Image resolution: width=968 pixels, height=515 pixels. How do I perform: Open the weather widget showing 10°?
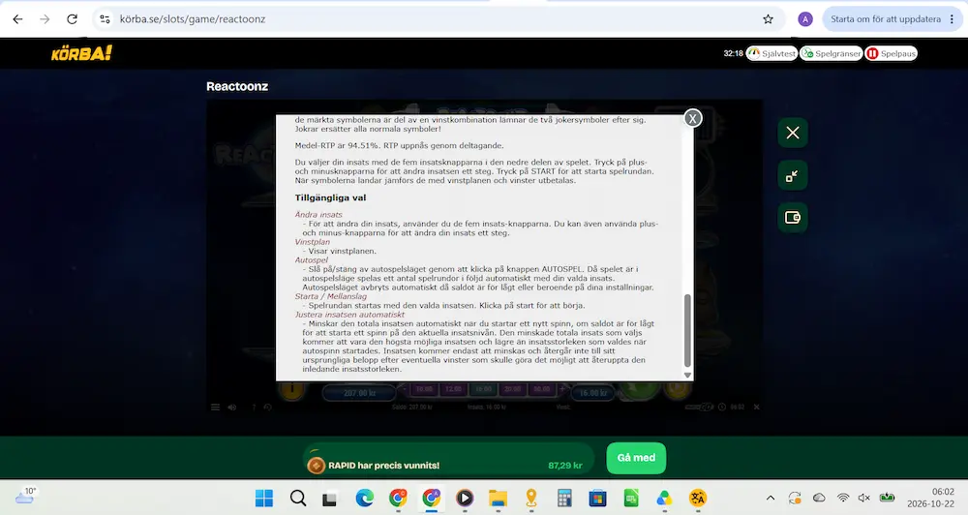26,496
